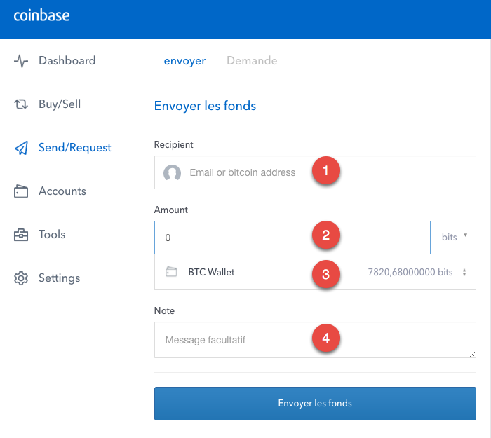This screenshot has height=438, width=491.
Task: Click the Accounts wallet icon
Action: (x=21, y=191)
